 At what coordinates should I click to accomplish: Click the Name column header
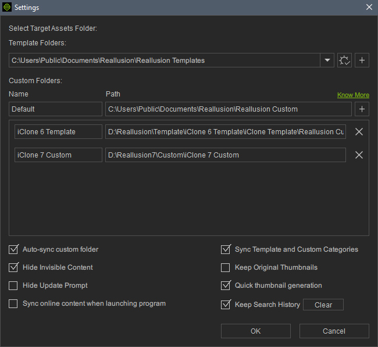19,94
